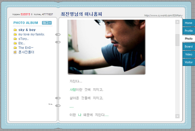Click the man's profile photo

[106, 47]
